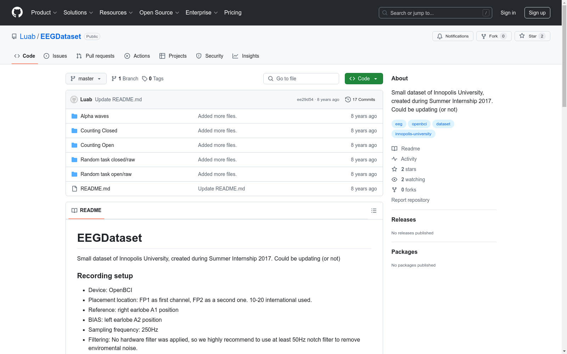Click the innopolis-university topic tag

coord(413,134)
